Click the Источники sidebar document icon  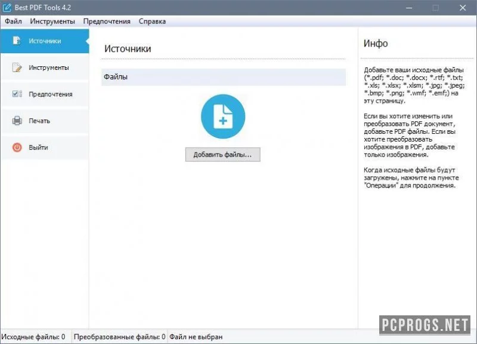coord(17,41)
